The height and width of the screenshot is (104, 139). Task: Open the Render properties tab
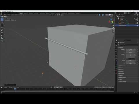(x=116, y=45)
